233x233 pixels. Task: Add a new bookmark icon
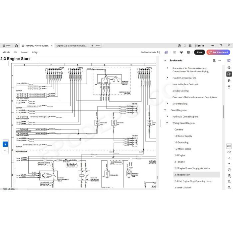pyautogui.click(x=214, y=61)
